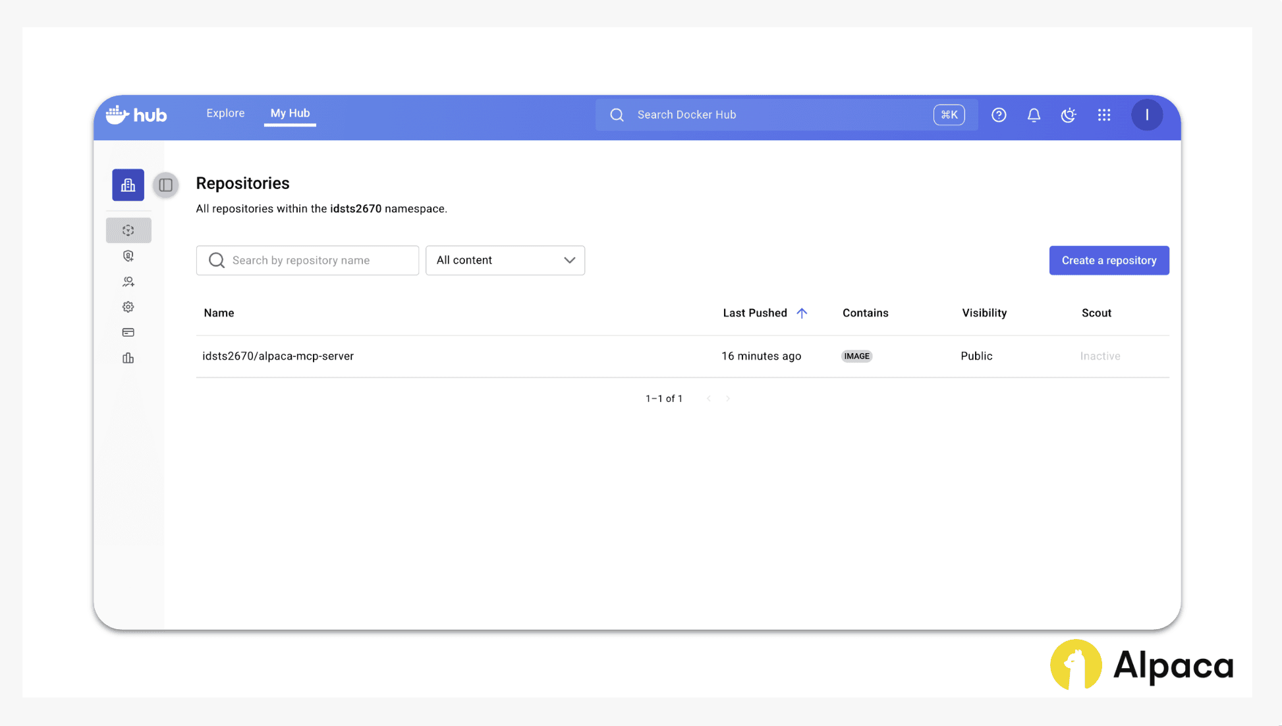Toggle the dark mode theme icon
The height and width of the screenshot is (726, 1282).
click(x=1069, y=115)
